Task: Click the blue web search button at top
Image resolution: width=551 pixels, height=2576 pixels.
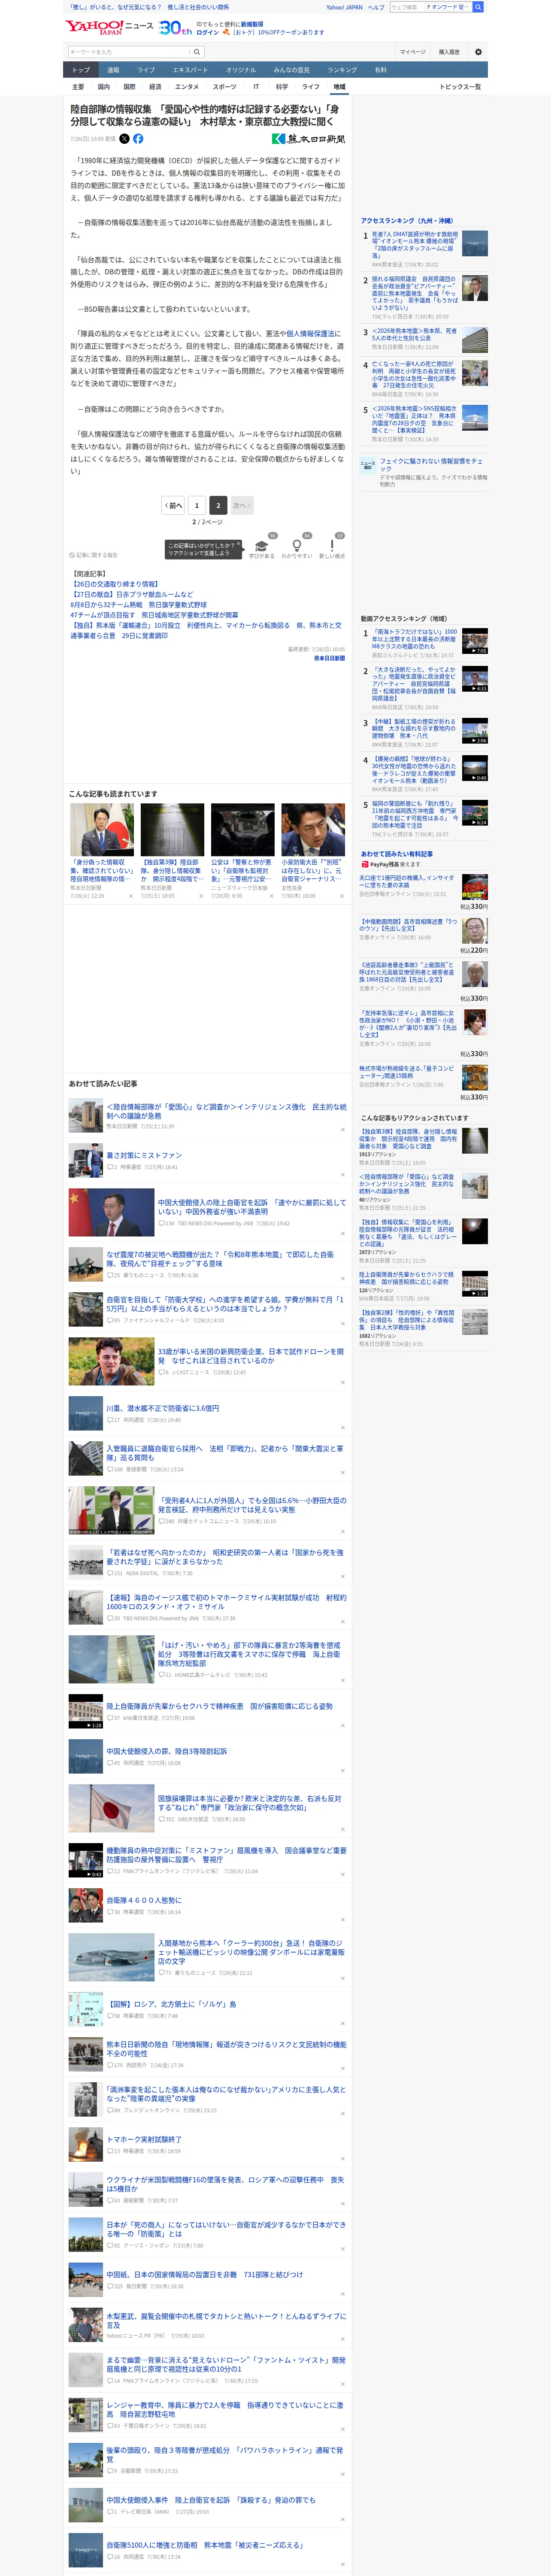Action: tap(478, 7)
